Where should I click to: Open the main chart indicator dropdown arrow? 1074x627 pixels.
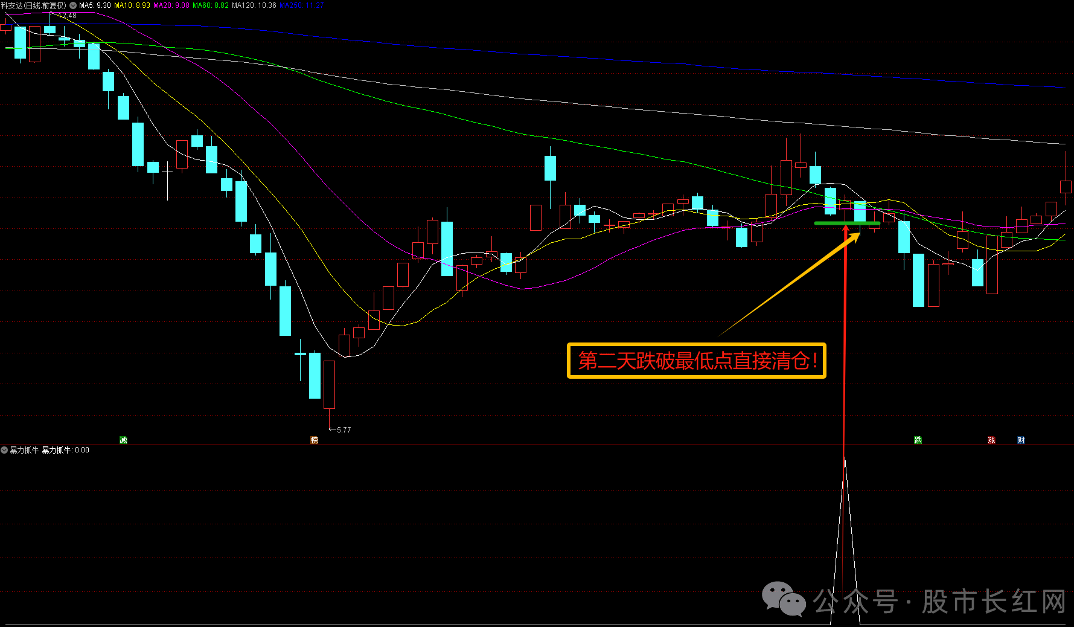coord(73,5)
